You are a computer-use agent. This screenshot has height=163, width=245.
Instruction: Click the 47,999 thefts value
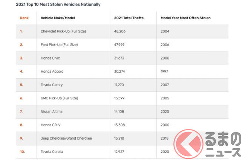pyautogui.click(x=121, y=45)
